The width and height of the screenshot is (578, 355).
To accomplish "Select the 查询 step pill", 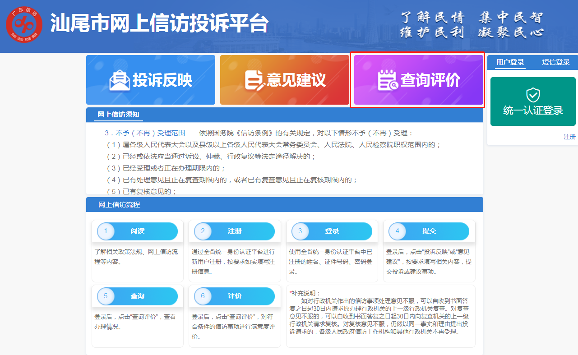I will (138, 296).
